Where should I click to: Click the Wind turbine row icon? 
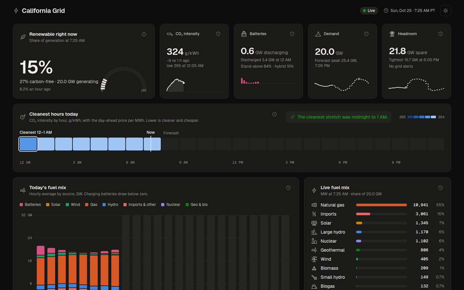314,259
